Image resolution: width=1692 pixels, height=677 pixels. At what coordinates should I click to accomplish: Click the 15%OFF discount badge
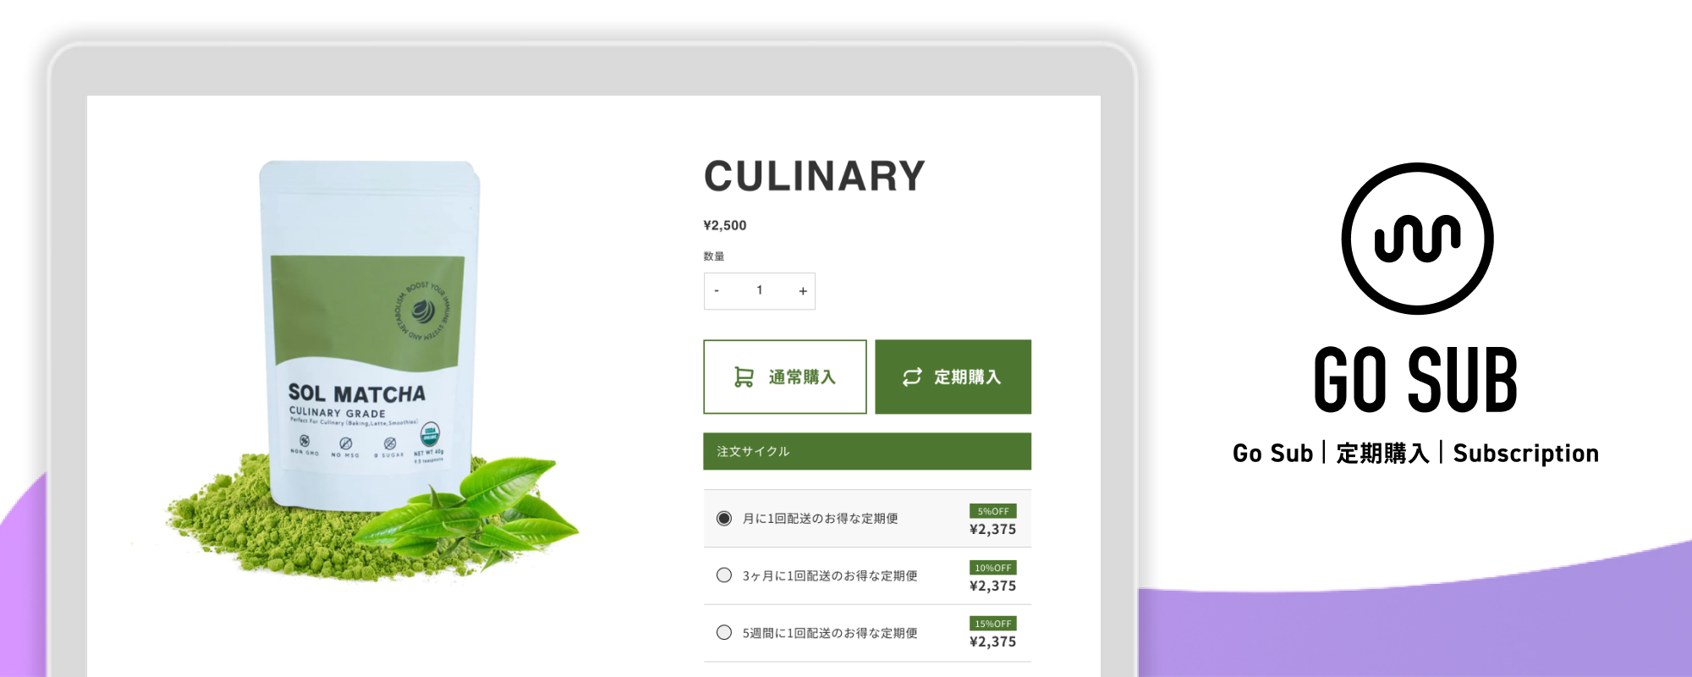point(993,624)
